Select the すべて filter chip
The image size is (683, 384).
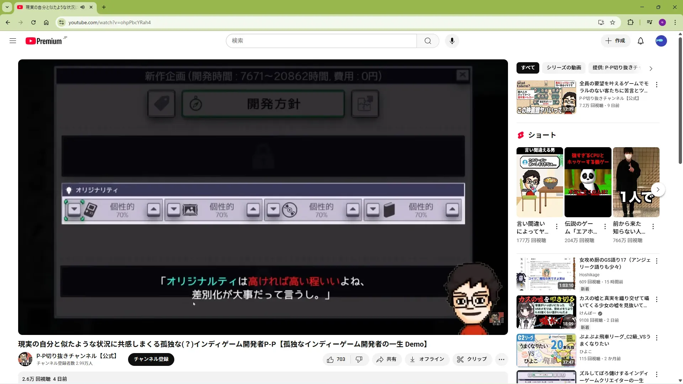coord(528,68)
